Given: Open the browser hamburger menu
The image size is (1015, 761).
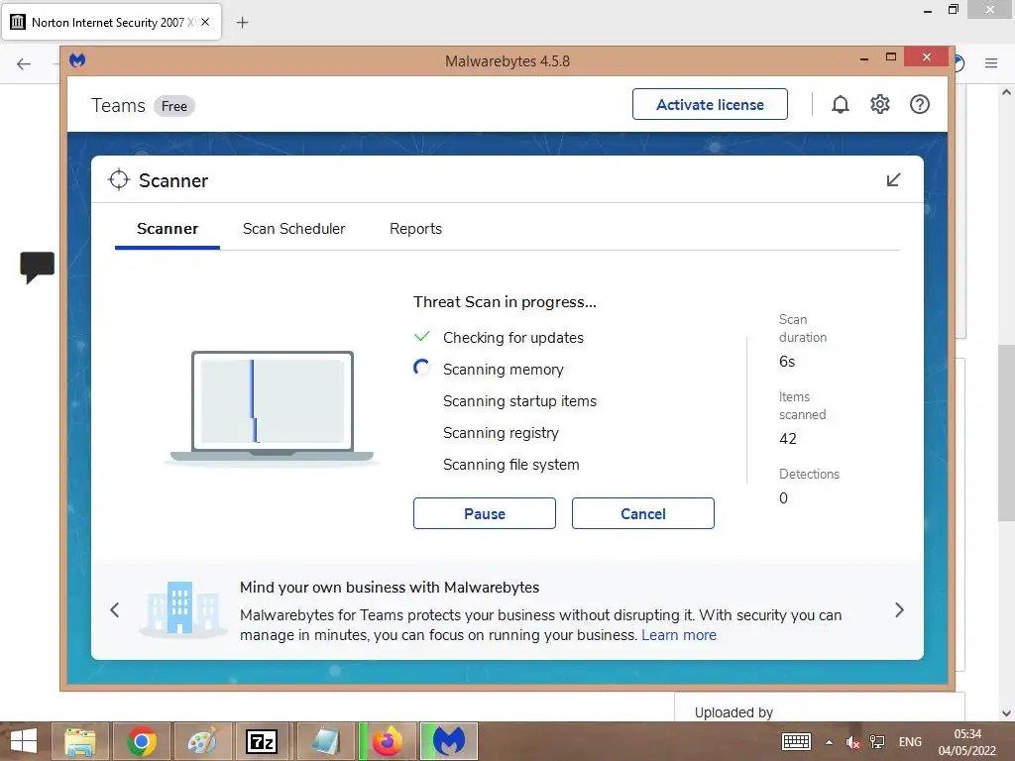Looking at the screenshot, I should [x=991, y=62].
